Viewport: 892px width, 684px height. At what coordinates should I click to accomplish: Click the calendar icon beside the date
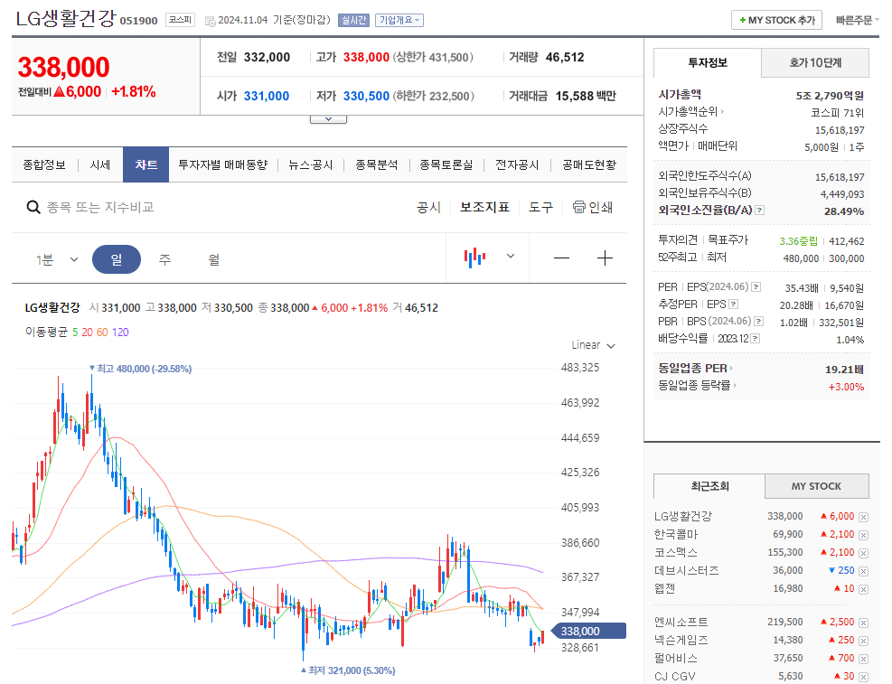(x=210, y=21)
